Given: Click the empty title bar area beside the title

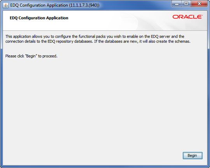Looking at the screenshot, I should [x=135, y=5].
